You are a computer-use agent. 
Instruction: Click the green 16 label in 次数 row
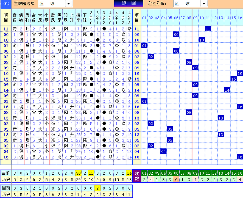240,173
